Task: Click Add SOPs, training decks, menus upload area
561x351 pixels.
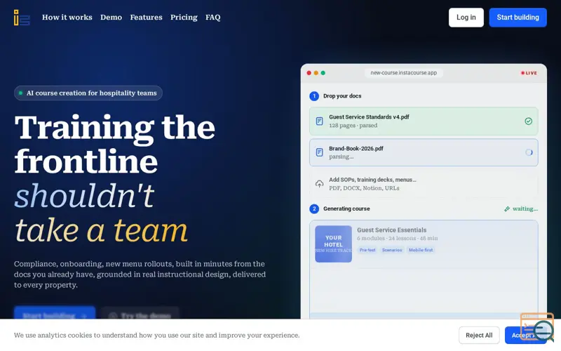Action: (424, 184)
